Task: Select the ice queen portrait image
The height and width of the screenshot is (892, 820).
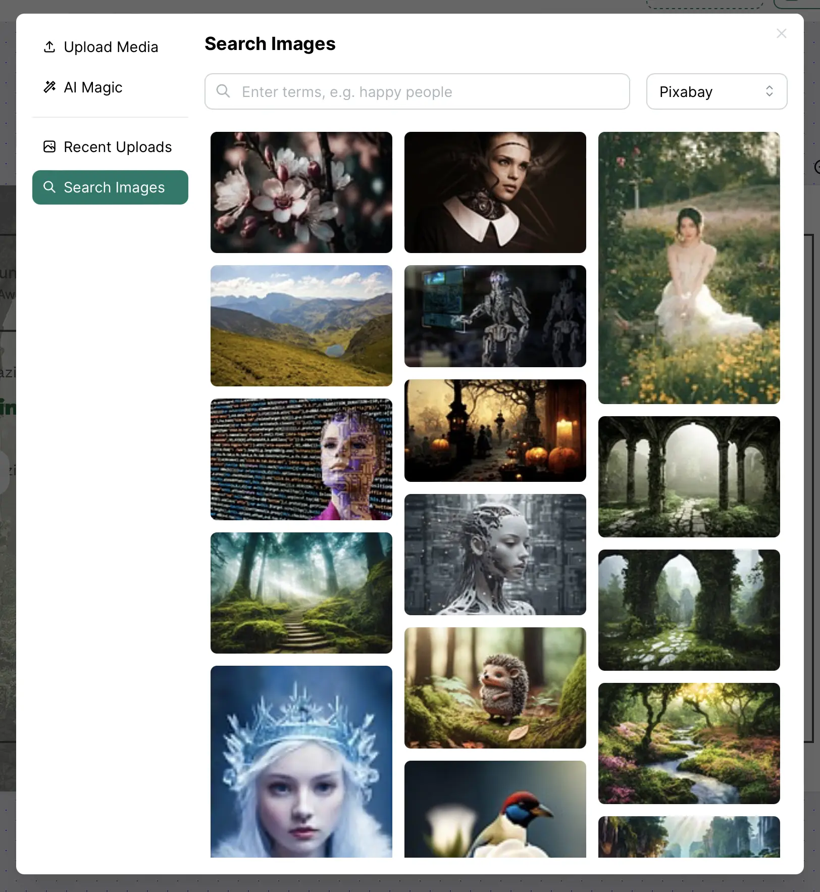Action: (301, 763)
